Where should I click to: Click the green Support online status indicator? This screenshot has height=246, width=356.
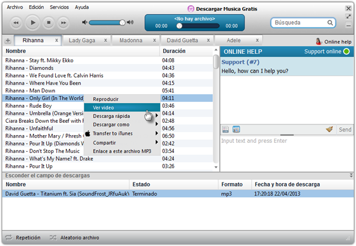347,52
